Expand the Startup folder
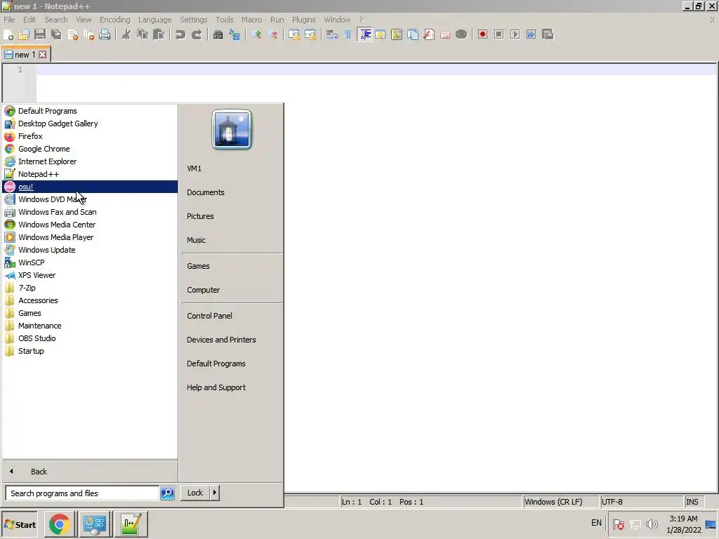719x539 pixels. (x=90, y=351)
